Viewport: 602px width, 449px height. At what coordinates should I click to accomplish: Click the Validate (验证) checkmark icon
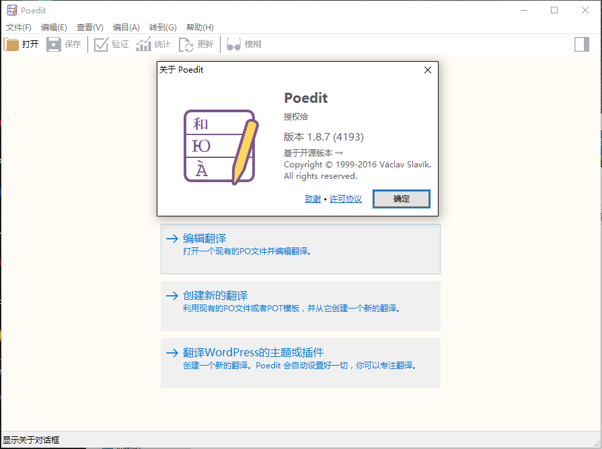tap(102, 44)
